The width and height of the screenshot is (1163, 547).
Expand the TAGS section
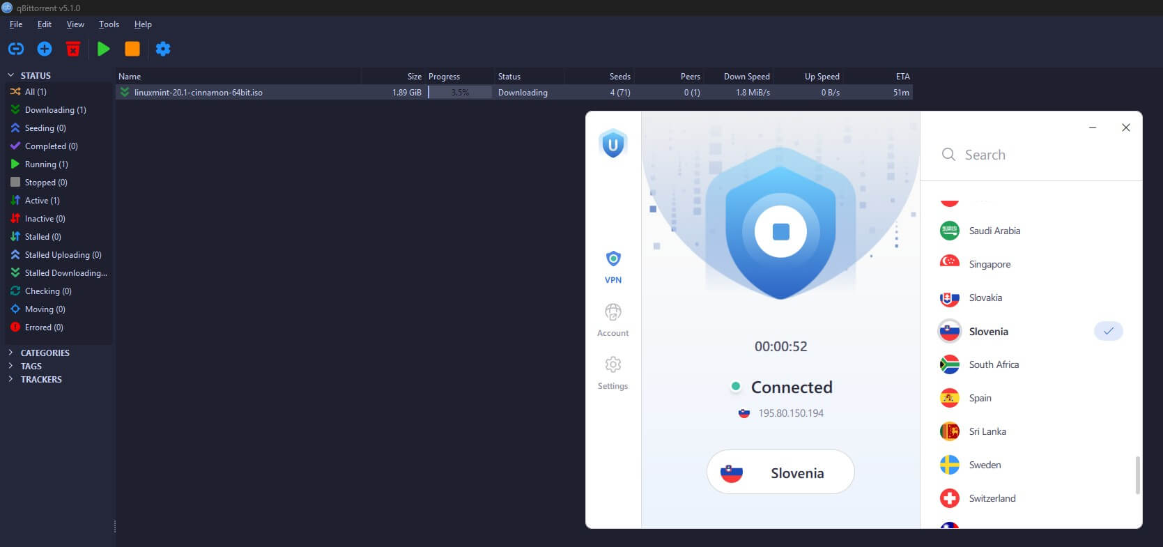(10, 366)
